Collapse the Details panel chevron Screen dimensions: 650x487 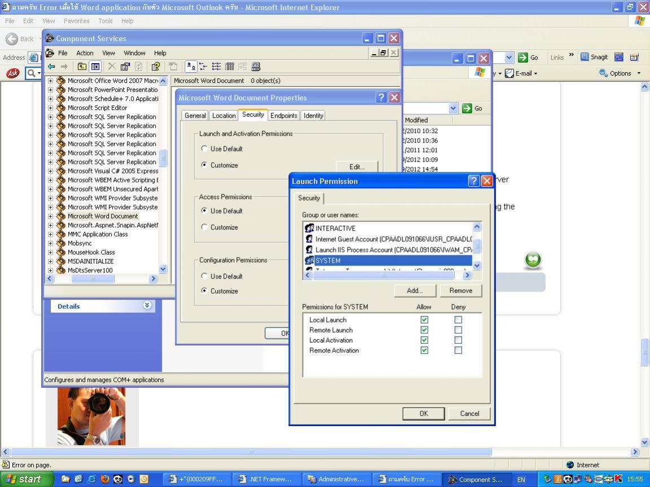tap(147, 306)
